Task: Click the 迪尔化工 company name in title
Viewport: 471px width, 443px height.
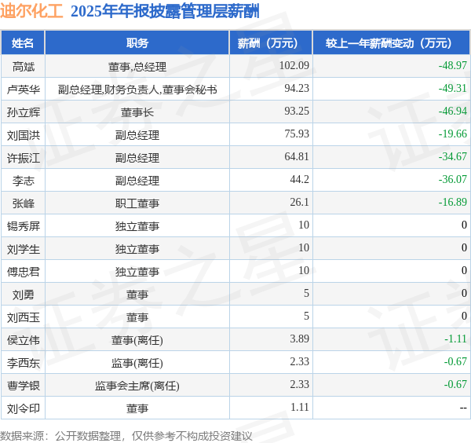Action: [x=31, y=12]
